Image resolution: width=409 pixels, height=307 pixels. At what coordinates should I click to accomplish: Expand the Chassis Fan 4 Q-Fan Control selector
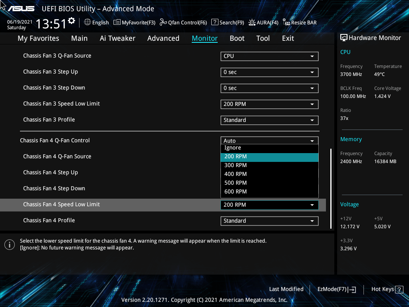pos(269,140)
